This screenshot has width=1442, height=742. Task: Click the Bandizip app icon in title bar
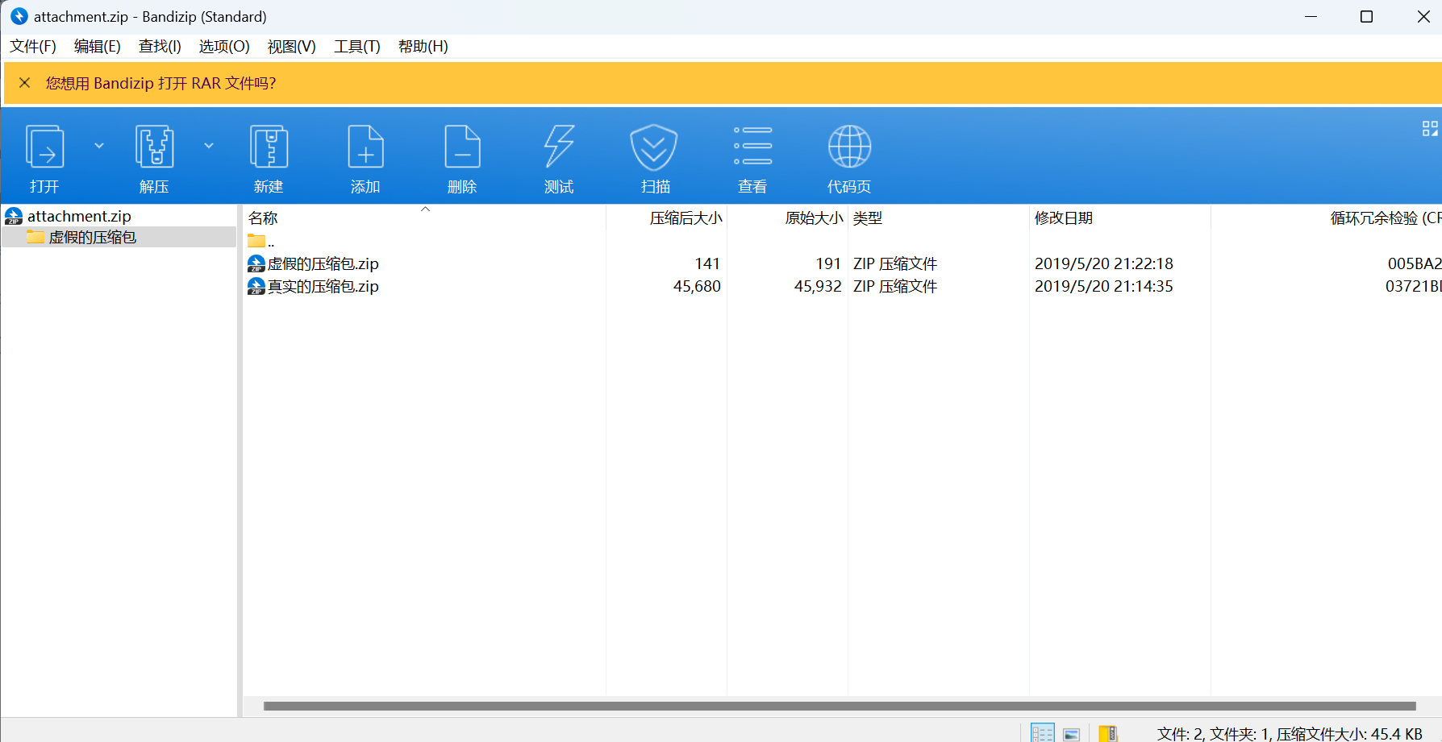19,16
